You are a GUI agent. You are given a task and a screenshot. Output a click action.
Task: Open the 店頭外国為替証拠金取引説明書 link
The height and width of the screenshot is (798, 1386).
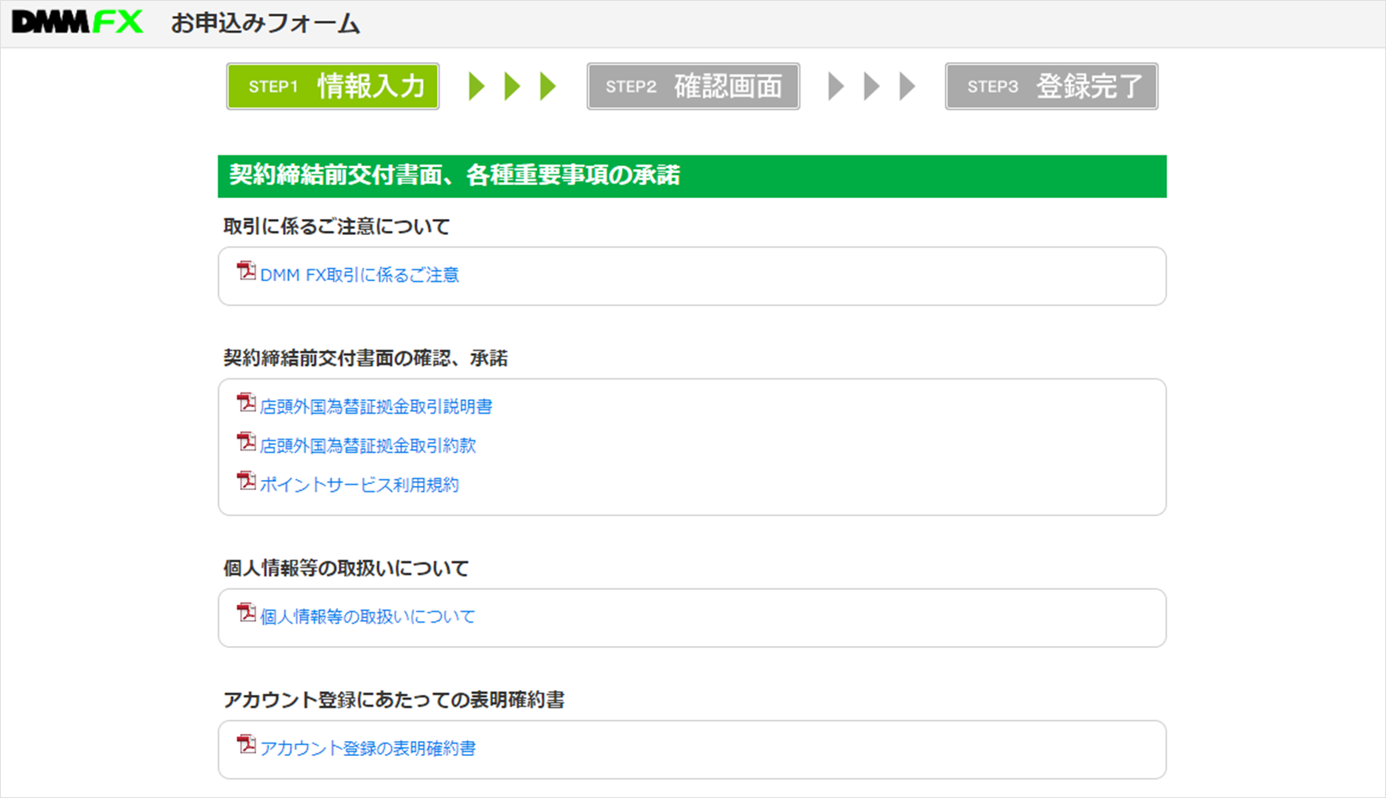click(x=377, y=407)
